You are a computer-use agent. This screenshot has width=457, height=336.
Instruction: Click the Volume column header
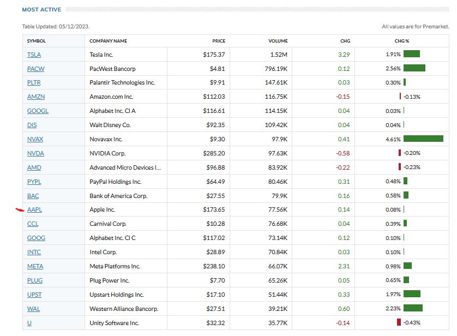278,41
